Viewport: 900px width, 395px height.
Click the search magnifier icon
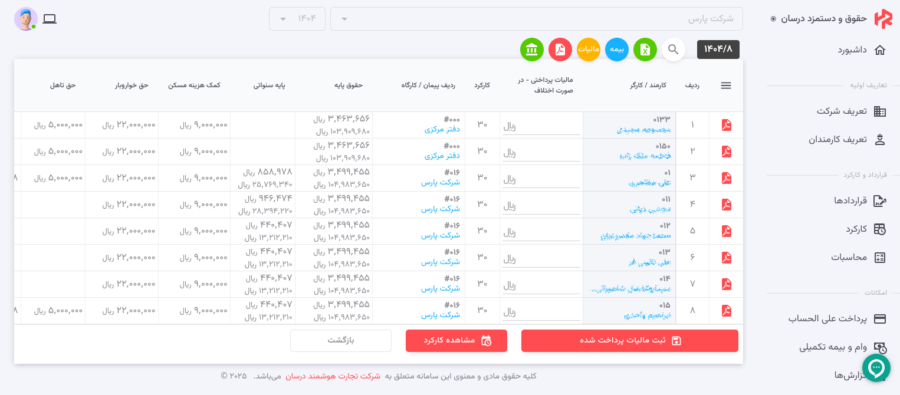click(674, 50)
